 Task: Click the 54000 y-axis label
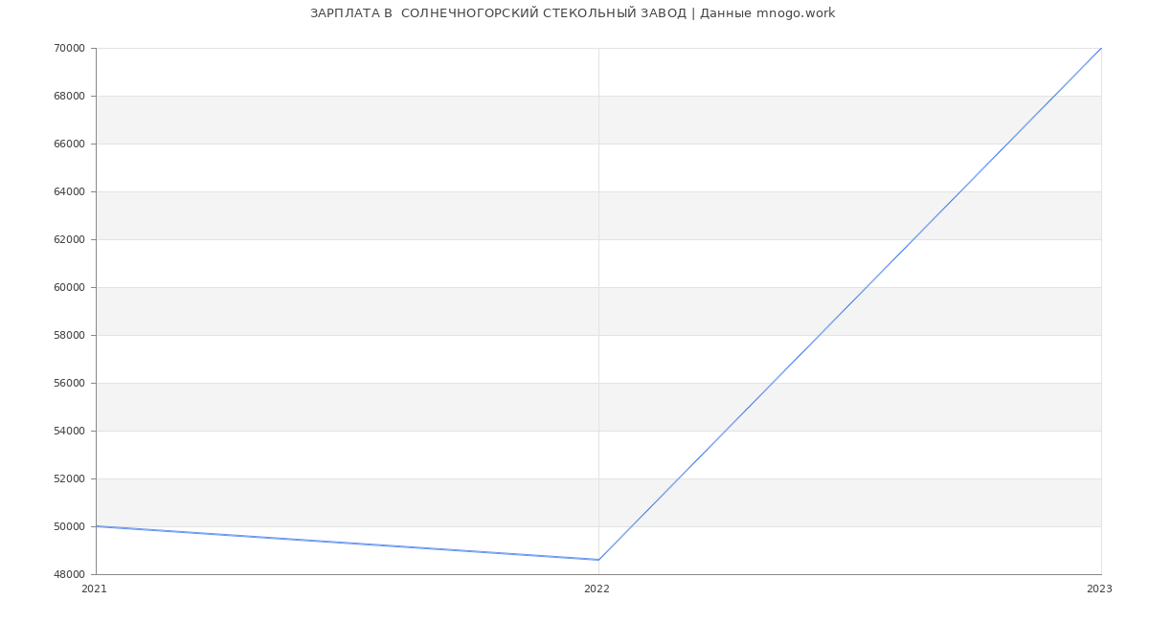pyautogui.click(x=69, y=431)
